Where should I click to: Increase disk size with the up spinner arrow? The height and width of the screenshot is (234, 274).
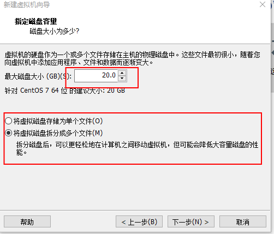[x=122, y=73]
